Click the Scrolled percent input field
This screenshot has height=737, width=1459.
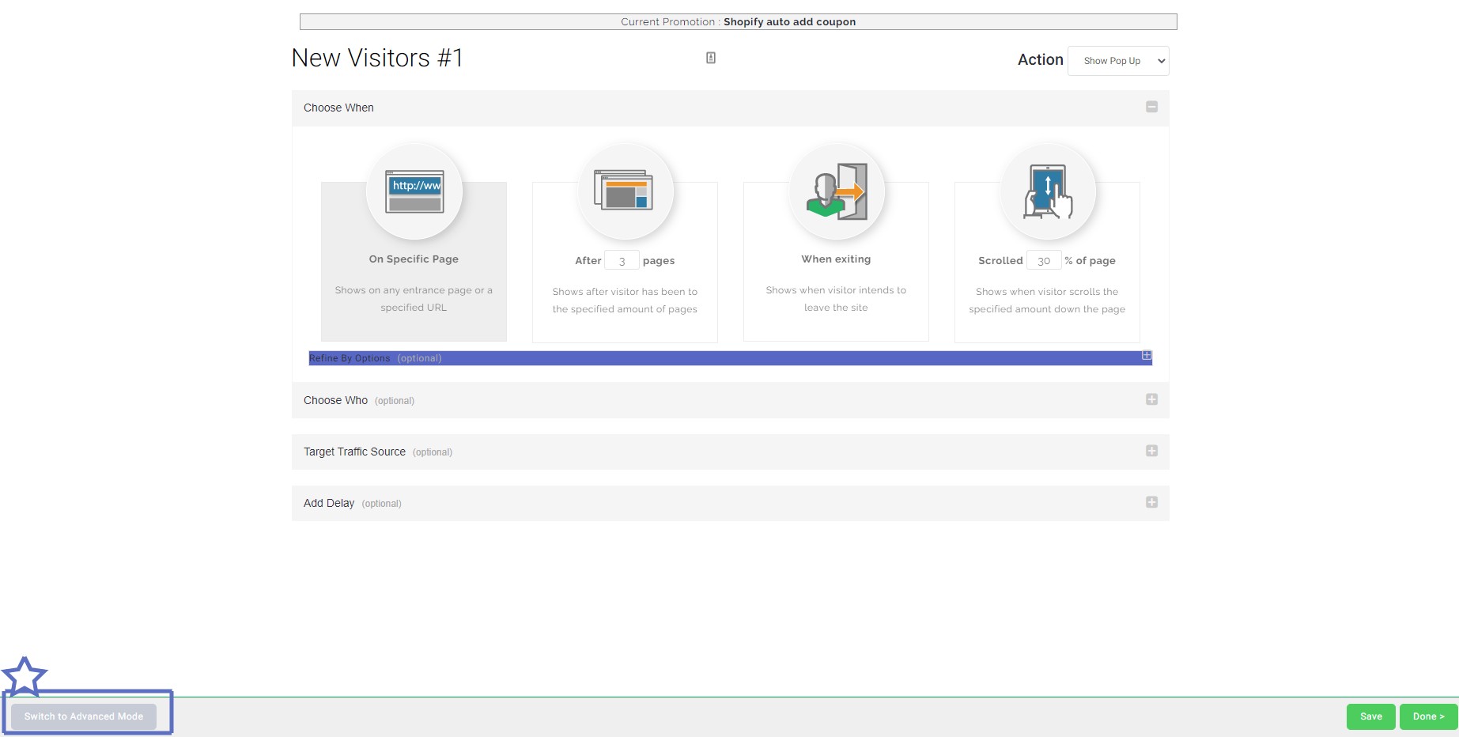[1043, 261]
